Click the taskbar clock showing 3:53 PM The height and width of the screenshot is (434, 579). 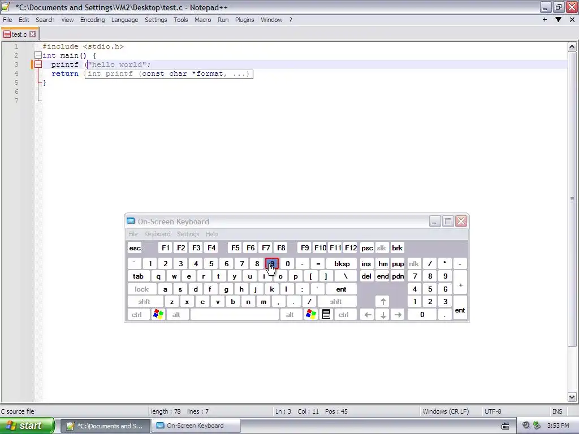[558, 426]
